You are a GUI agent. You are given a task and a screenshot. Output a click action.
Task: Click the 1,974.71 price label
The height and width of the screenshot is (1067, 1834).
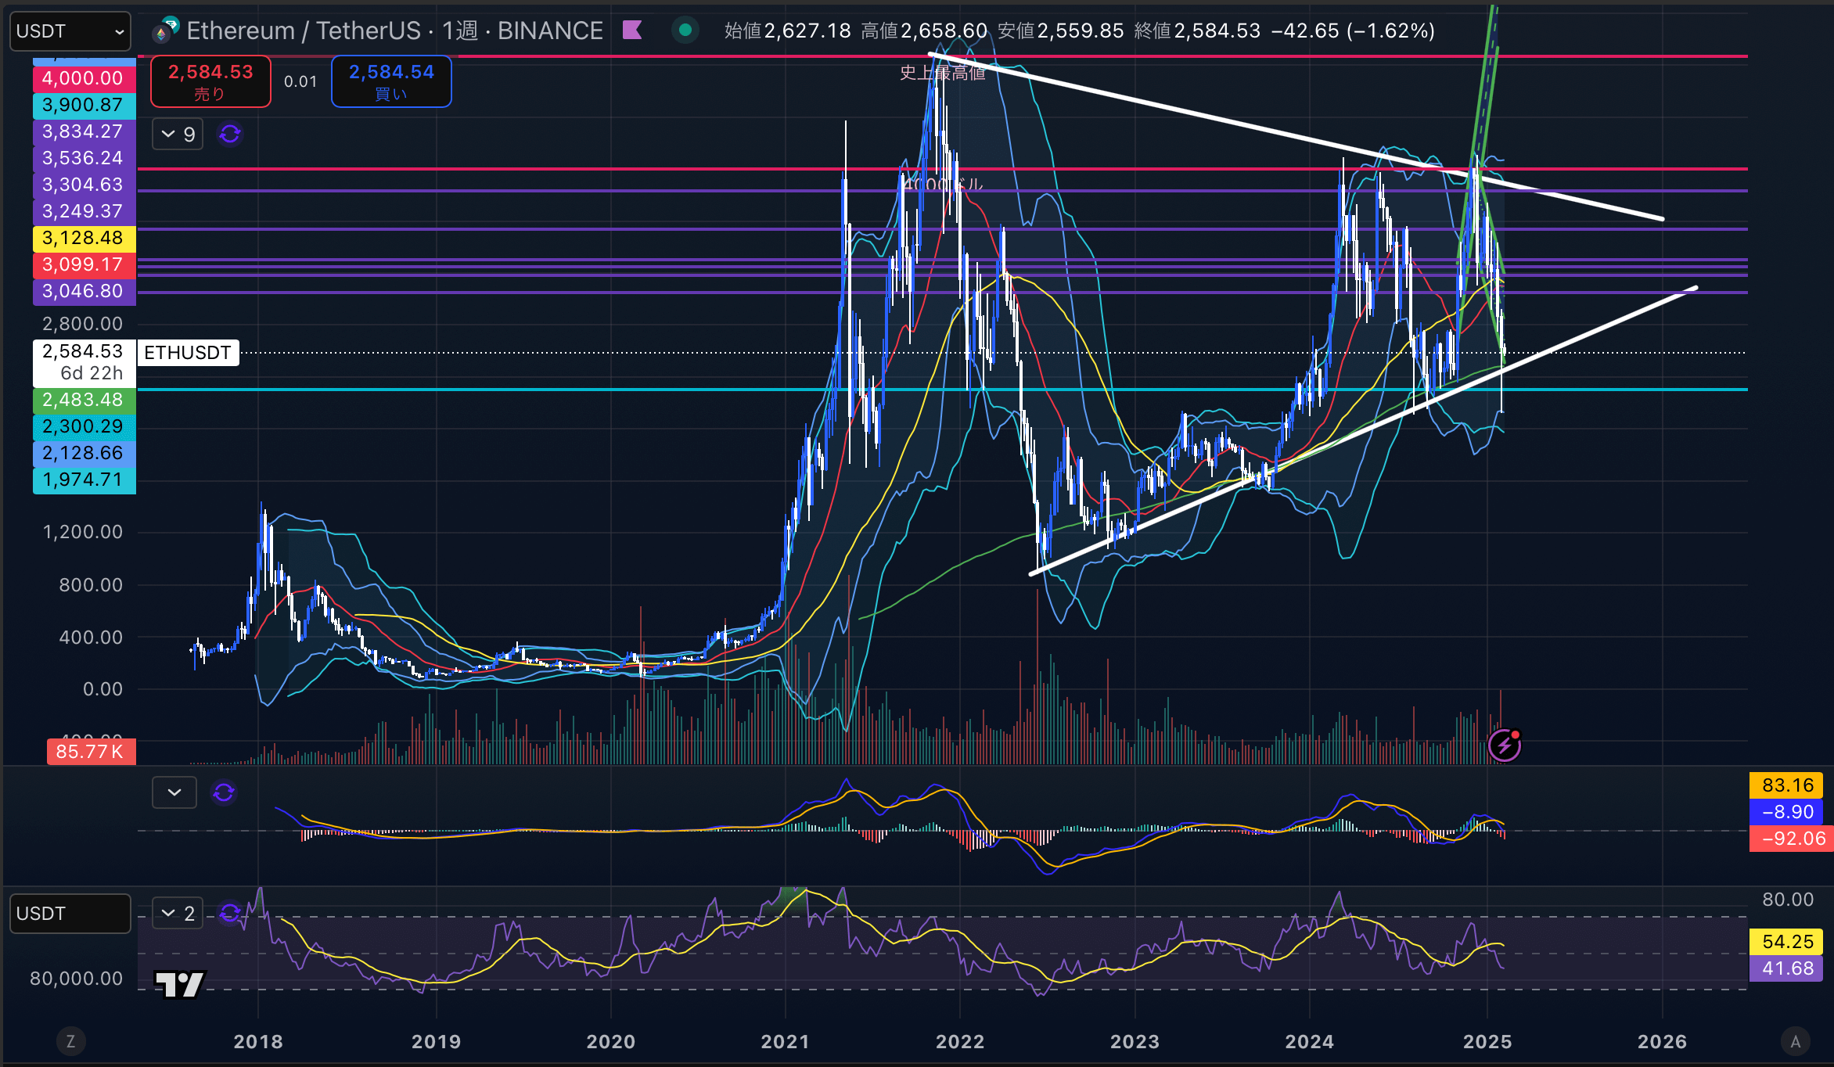[84, 480]
